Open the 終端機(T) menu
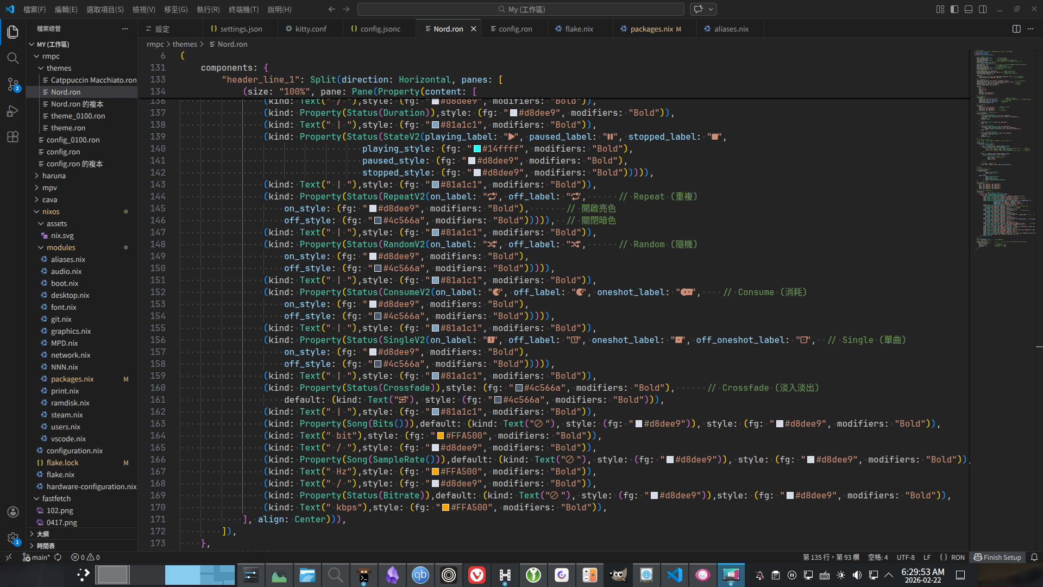The height and width of the screenshot is (587, 1043). [x=243, y=9]
